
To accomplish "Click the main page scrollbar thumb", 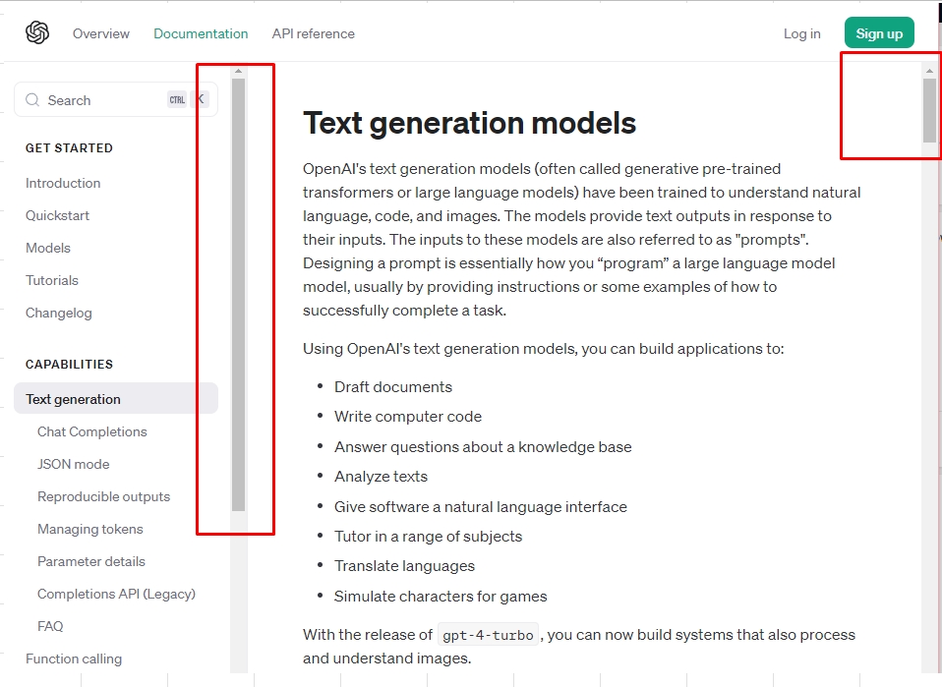I will 929,110.
